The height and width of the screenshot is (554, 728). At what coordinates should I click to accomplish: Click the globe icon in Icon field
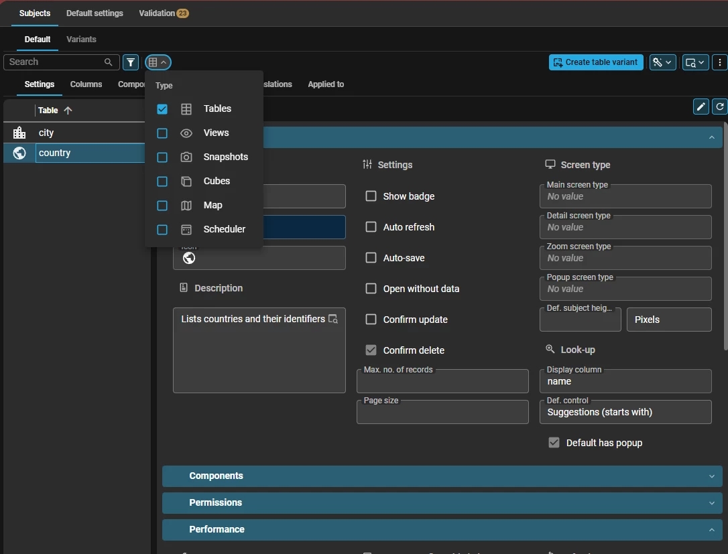click(x=189, y=259)
